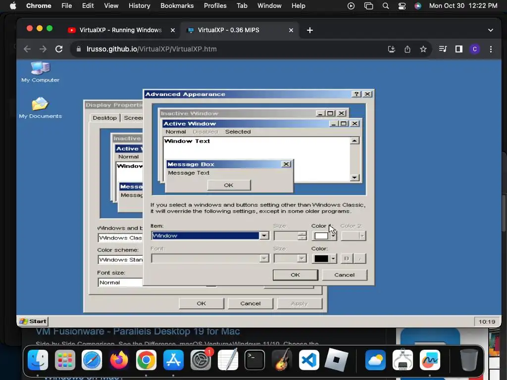Image resolution: width=507 pixels, height=380 pixels.
Task: Open Launchpad from the Dock
Action: point(65,360)
